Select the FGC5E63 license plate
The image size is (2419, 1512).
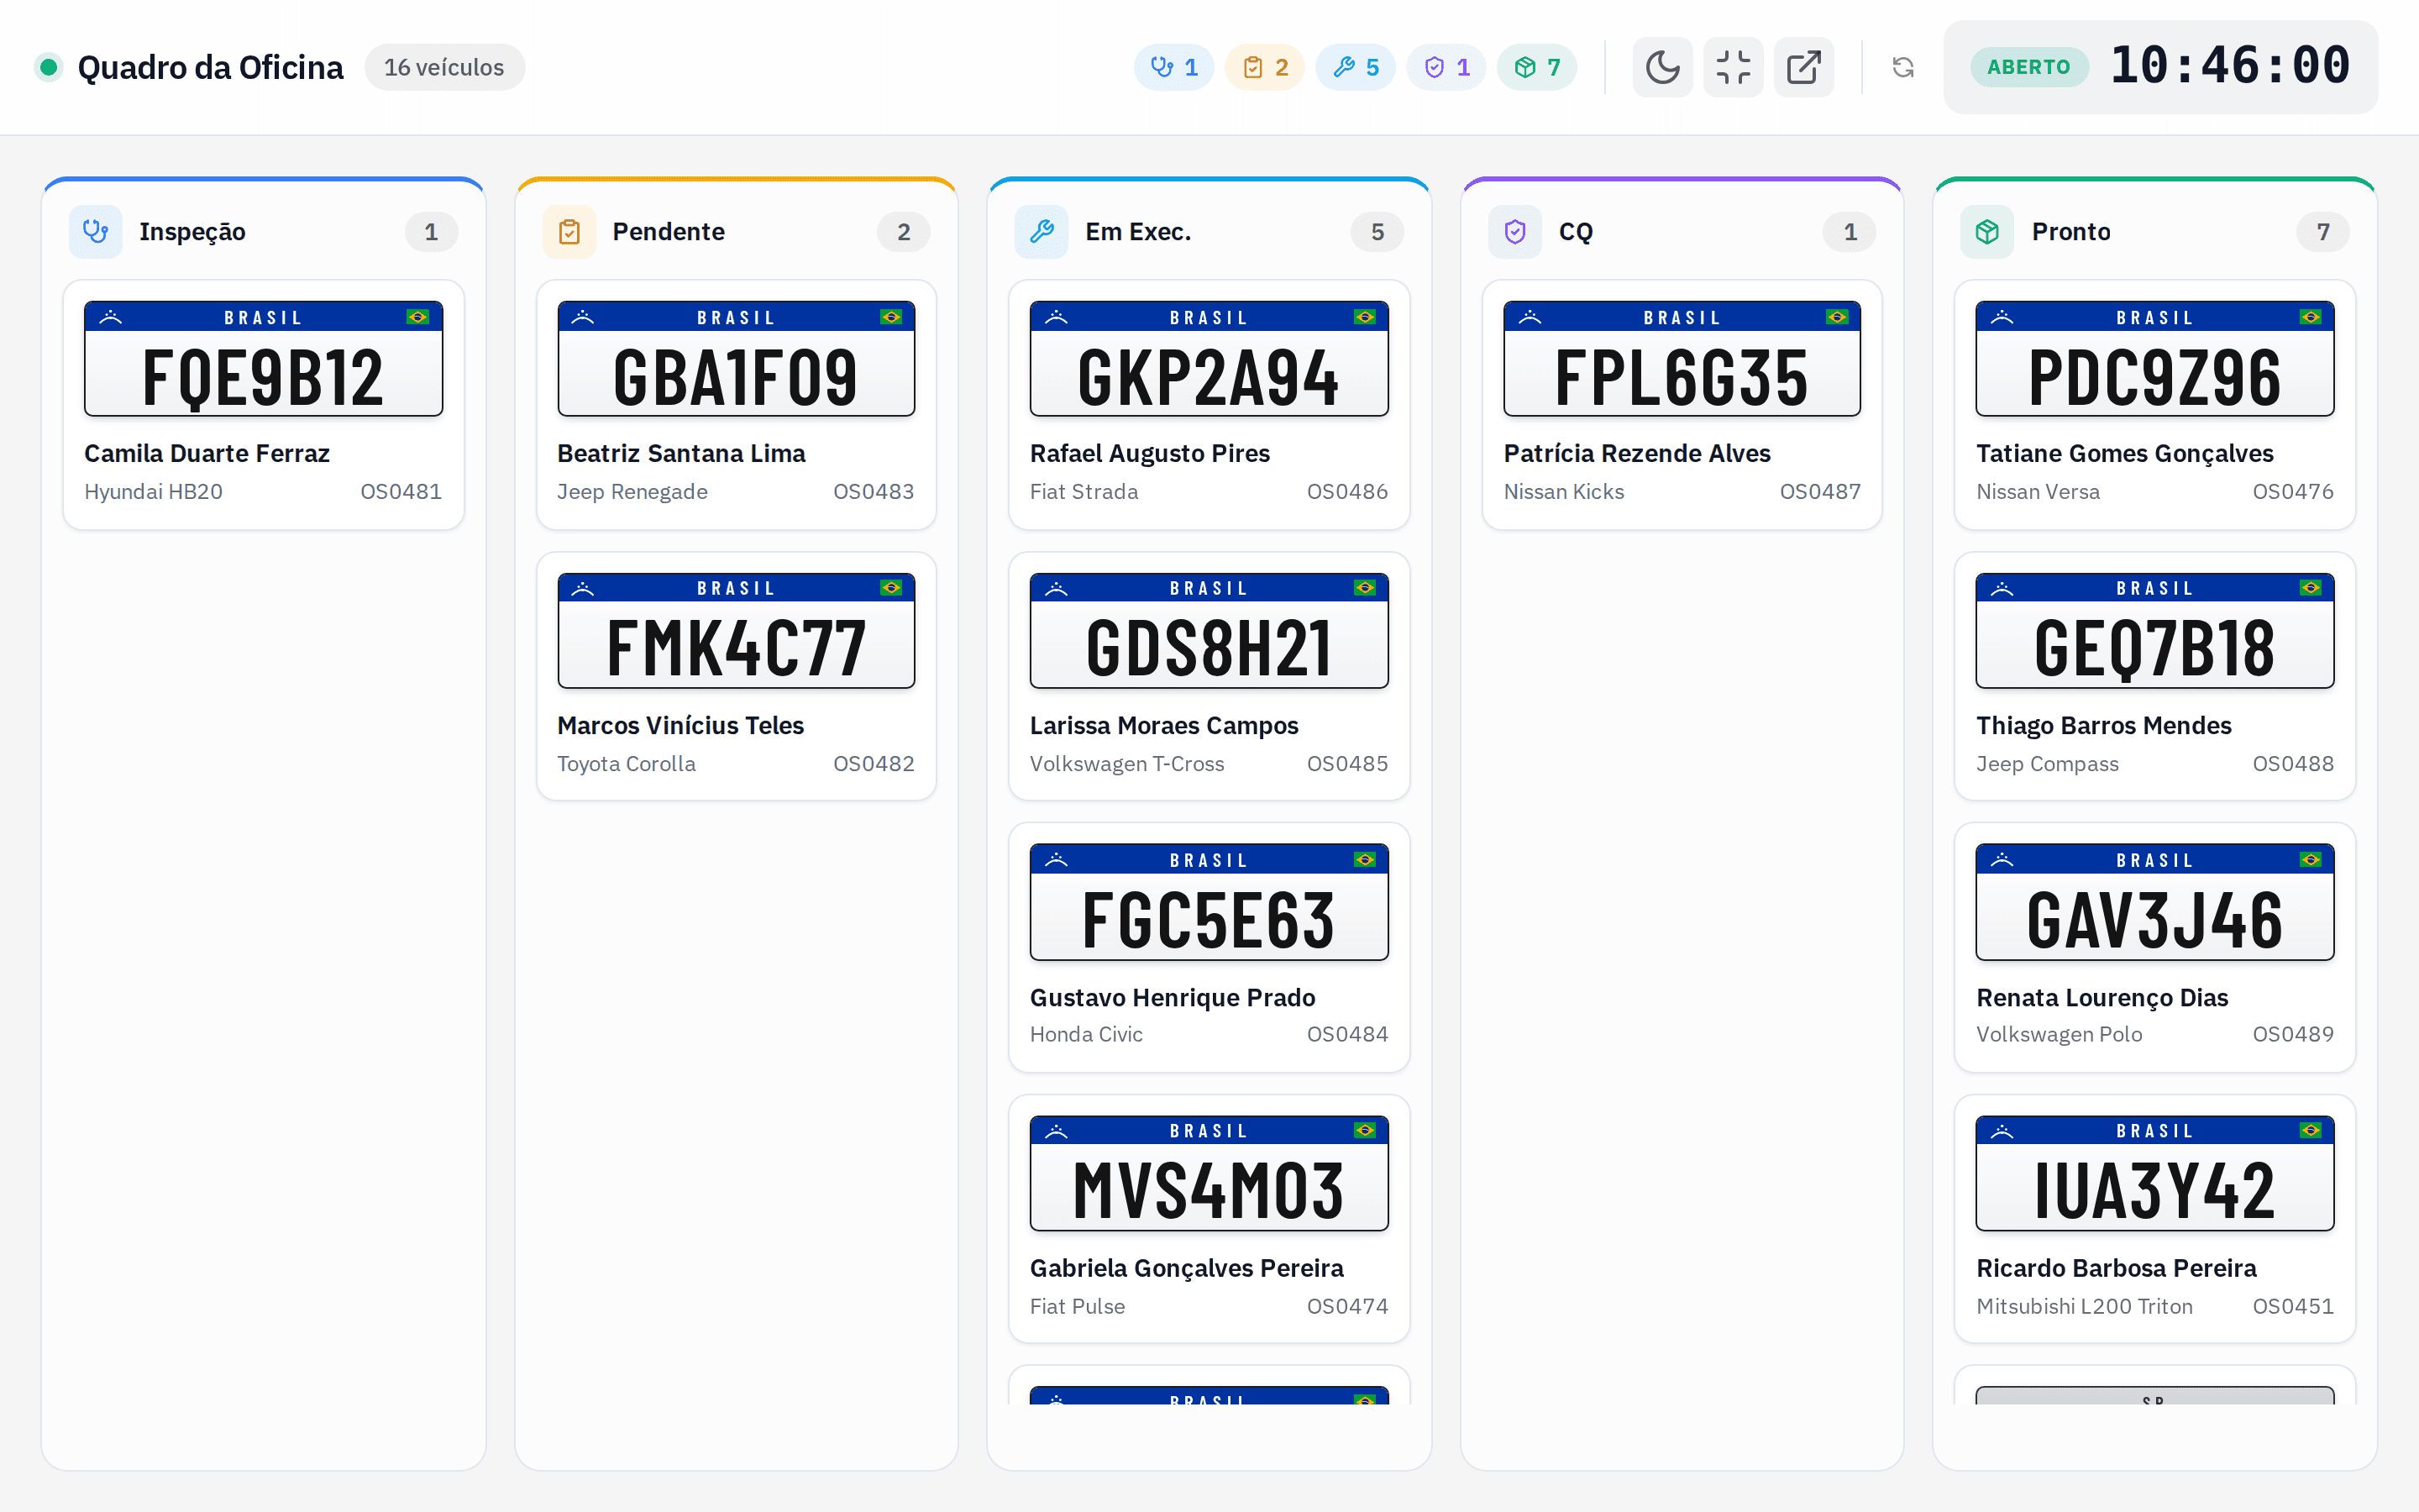point(1209,902)
